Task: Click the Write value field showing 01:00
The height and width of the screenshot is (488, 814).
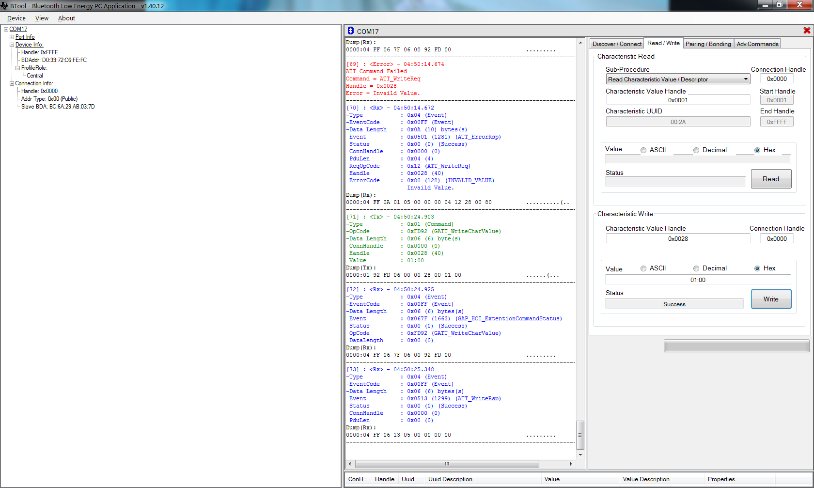Action: tap(698, 280)
